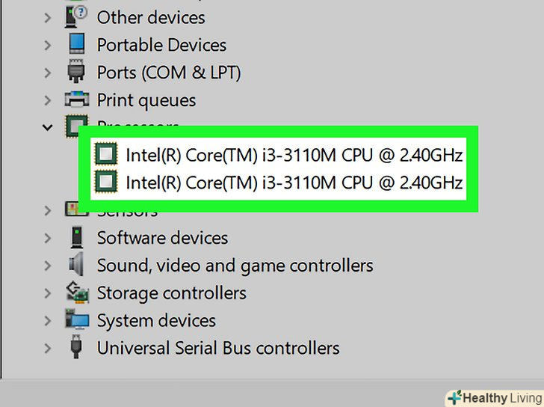Select the first Intel(R) Core(TM) i3-3110M entry
The height and width of the screenshot is (407, 544).
294,155
